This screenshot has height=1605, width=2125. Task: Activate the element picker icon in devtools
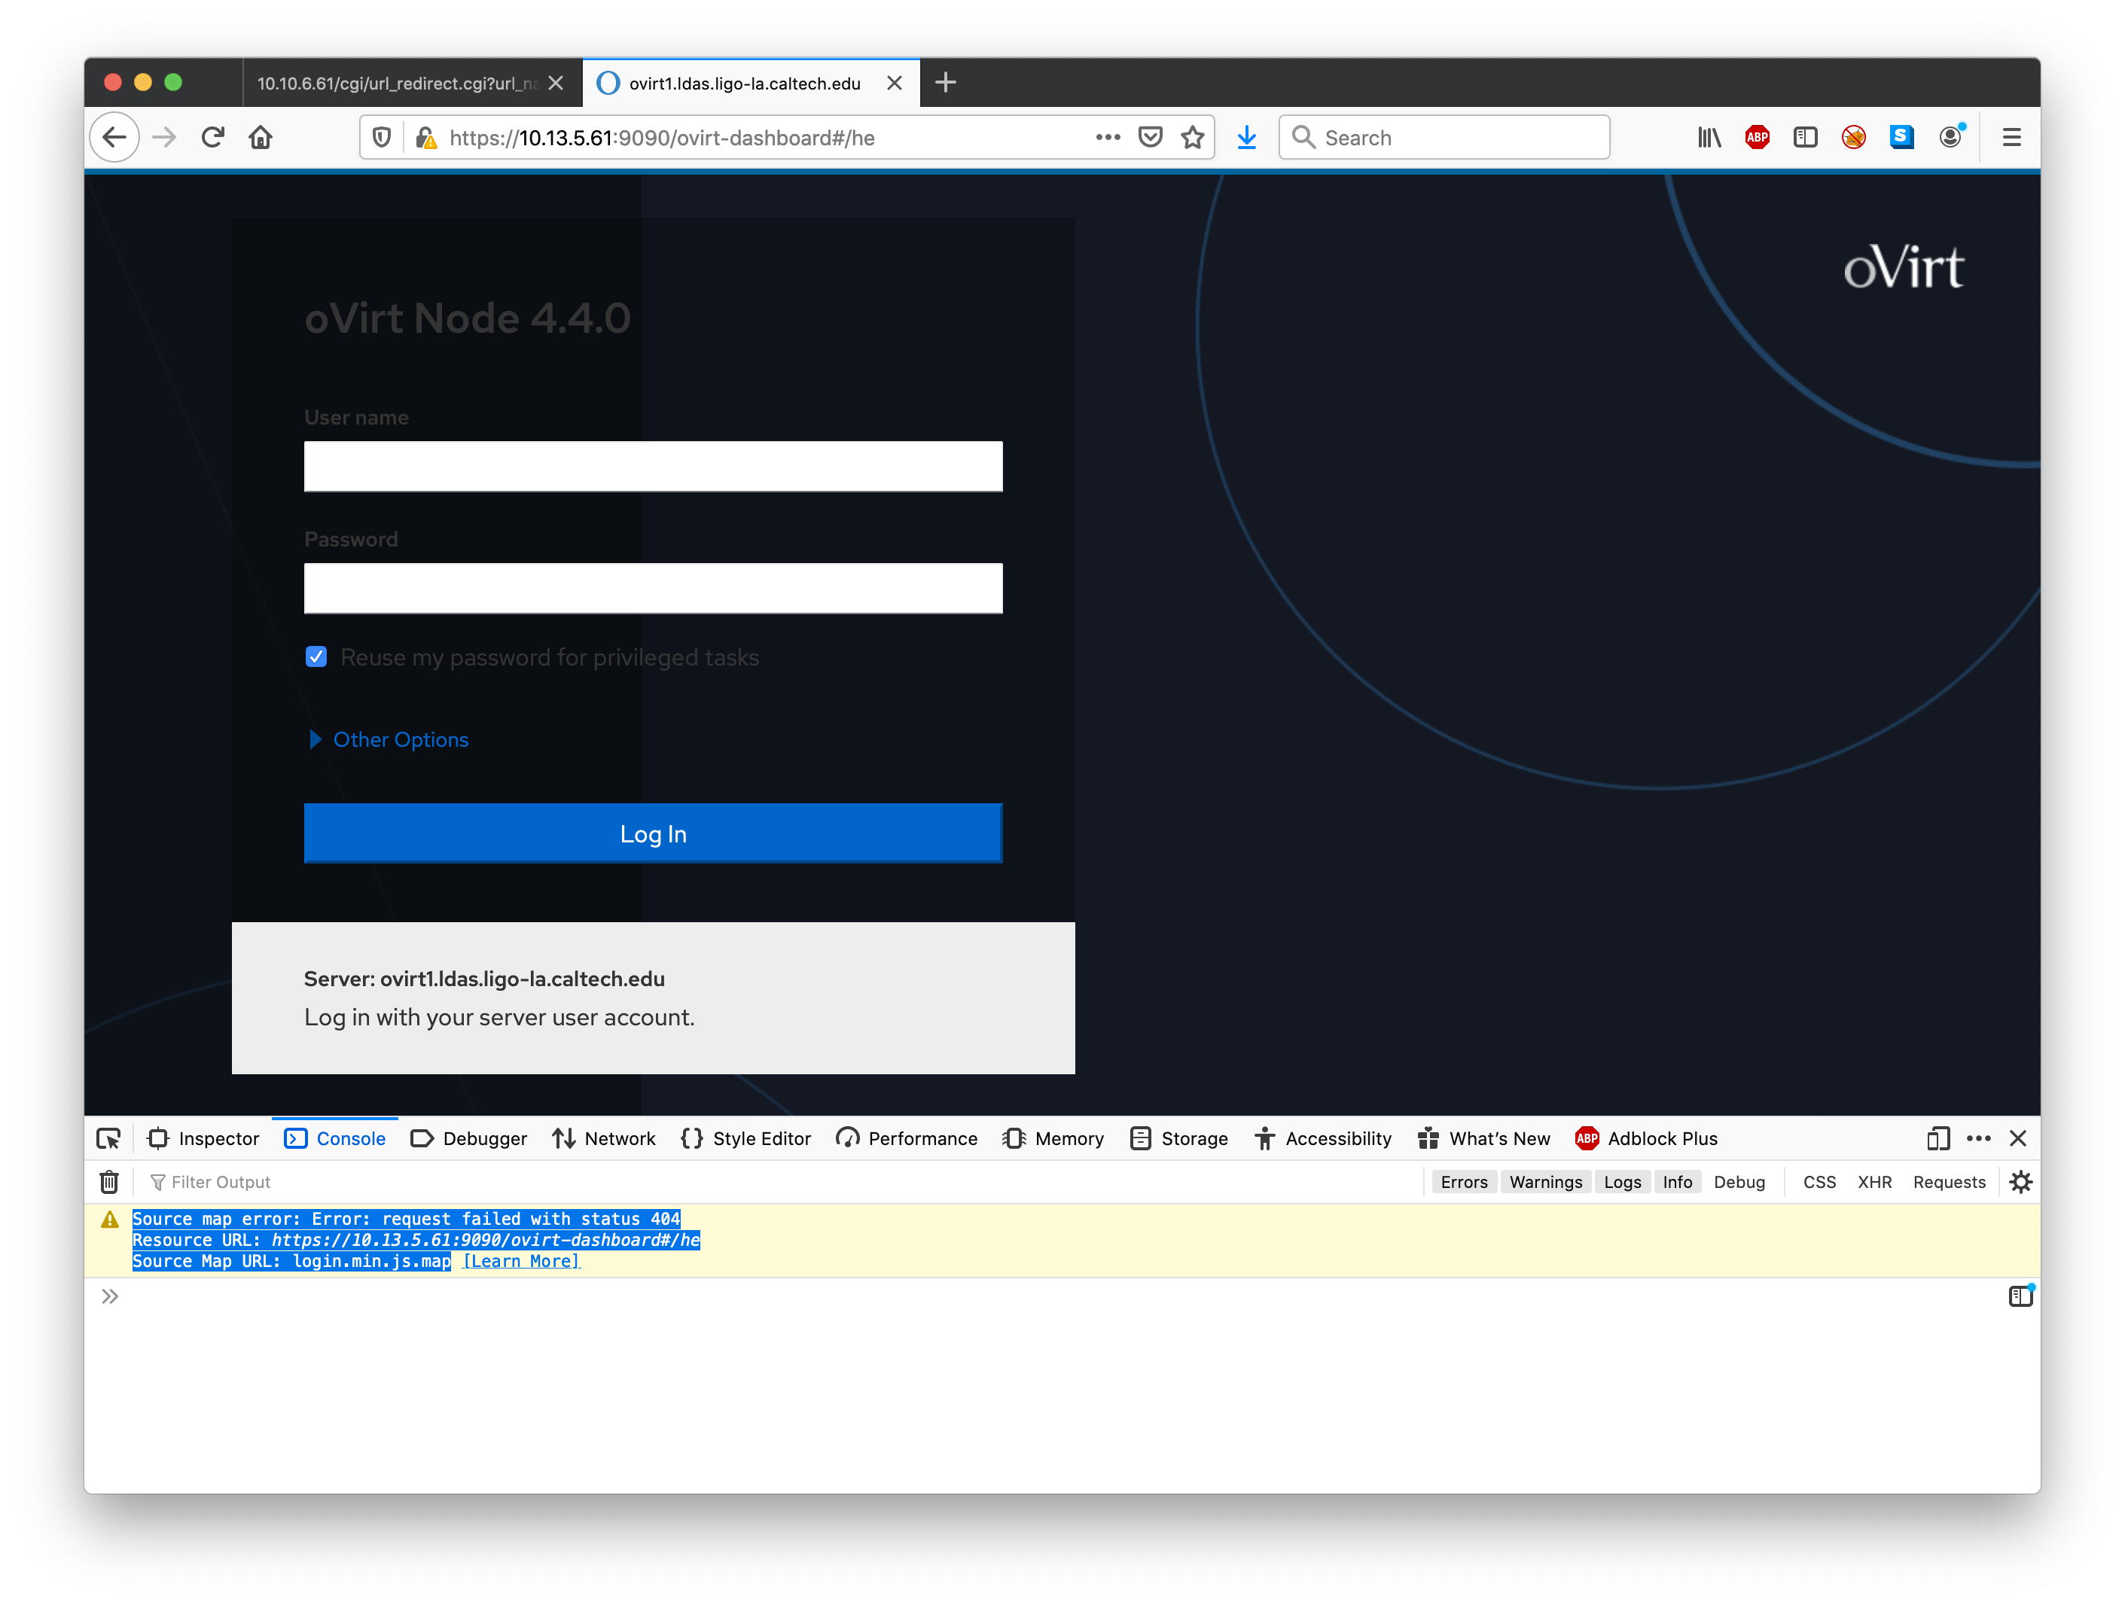[108, 1138]
